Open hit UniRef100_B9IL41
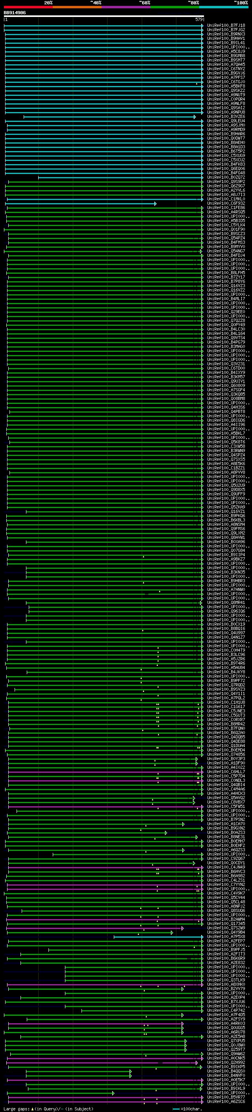 tap(226, 43)
